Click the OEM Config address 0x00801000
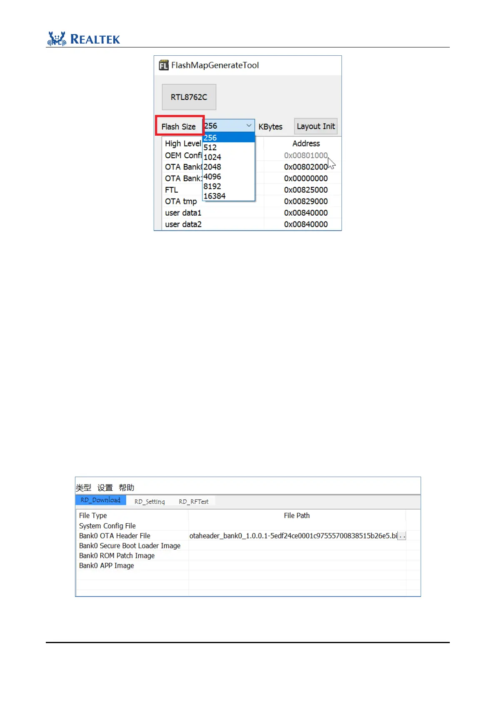 point(306,155)
